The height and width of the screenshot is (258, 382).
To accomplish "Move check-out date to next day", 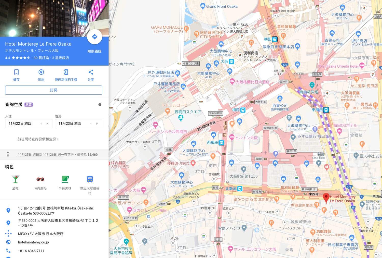I will 97,124.
